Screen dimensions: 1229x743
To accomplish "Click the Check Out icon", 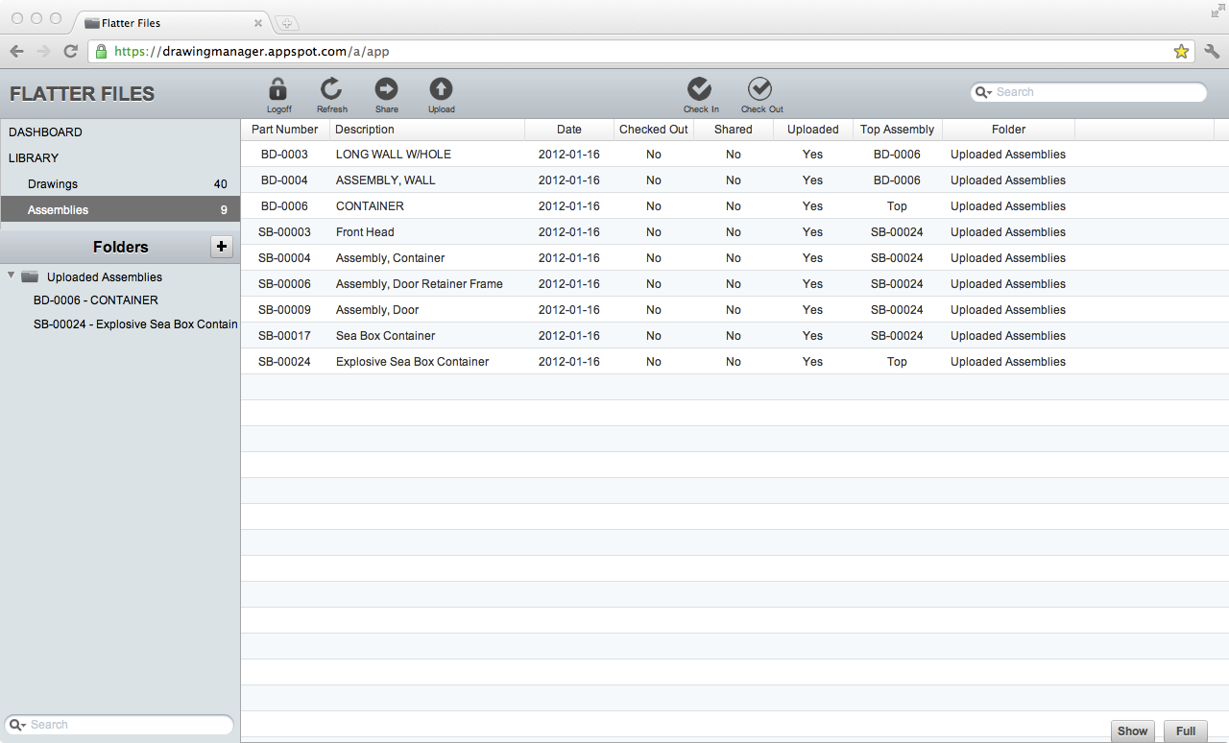I will click(x=760, y=89).
